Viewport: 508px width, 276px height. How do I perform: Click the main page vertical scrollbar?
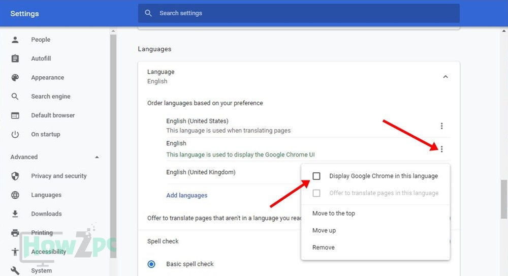coord(504,199)
